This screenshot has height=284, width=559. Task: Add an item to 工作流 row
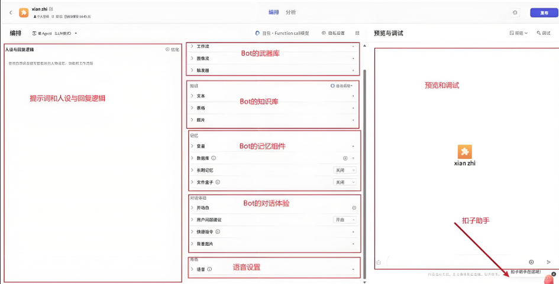(x=353, y=46)
